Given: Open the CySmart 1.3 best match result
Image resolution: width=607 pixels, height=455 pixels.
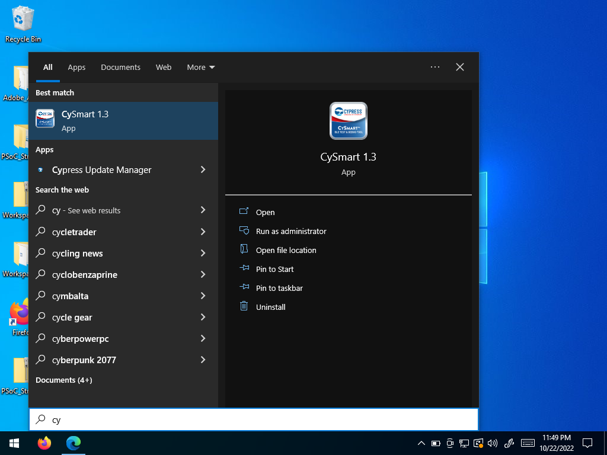Looking at the screenshot, I should click(x=123, y=121).
